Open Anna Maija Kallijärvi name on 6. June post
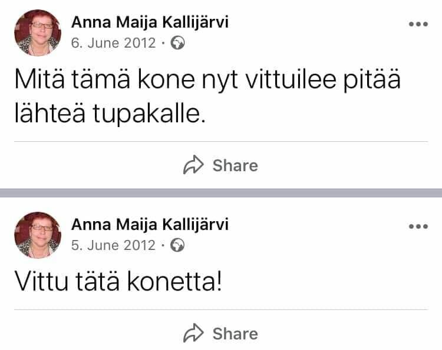Screen dimensions: 442x350 click(x=150, y=22)
